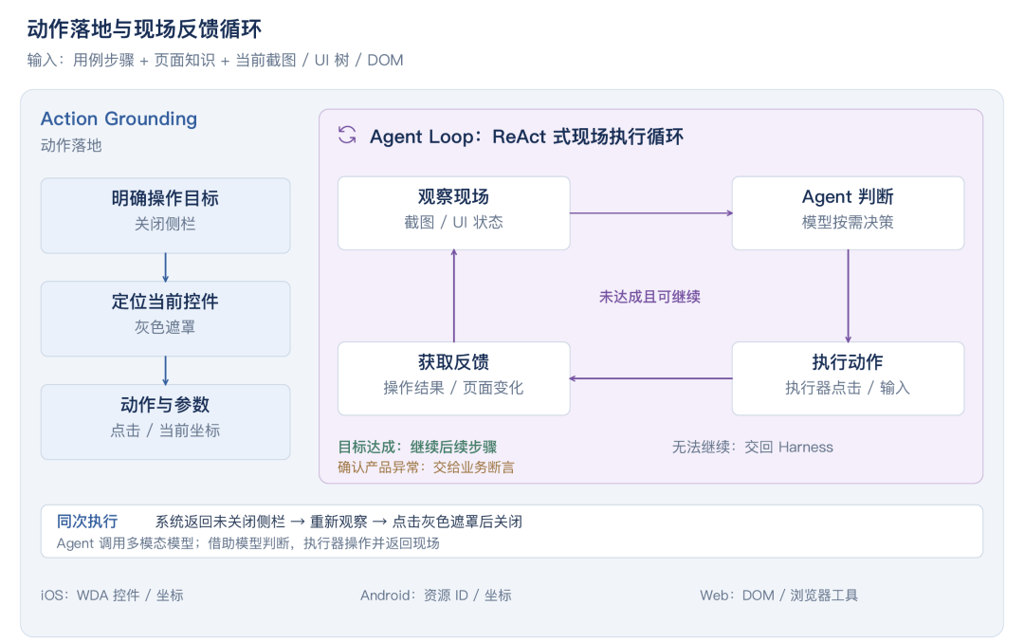This screenshot has height=642, width=1024.
Task: Click the title "动作落地与现场反馈循环"
Action: 144,28
